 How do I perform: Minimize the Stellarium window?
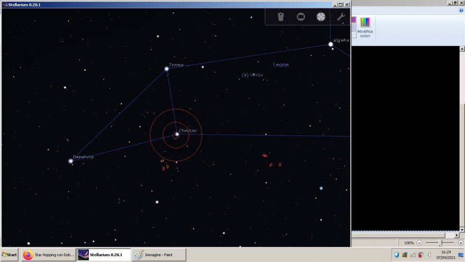335,4
